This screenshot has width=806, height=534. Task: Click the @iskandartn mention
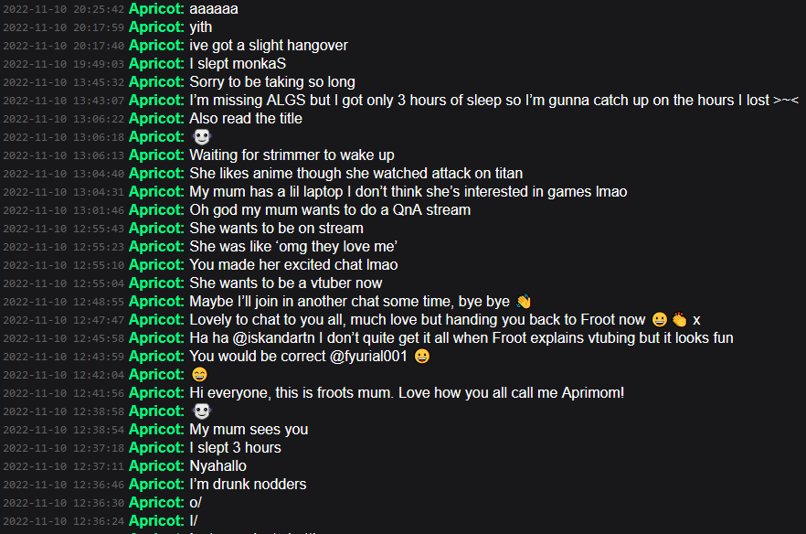tap(273, 338)
